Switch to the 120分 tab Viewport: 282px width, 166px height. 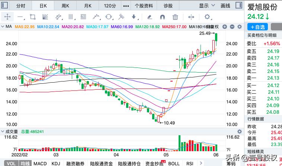click(x=110, y=6)
